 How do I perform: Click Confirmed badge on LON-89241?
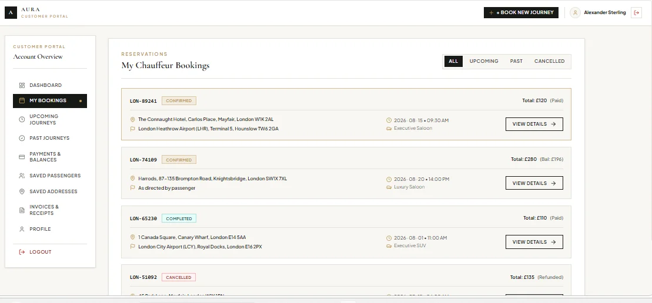coord(179,101)
